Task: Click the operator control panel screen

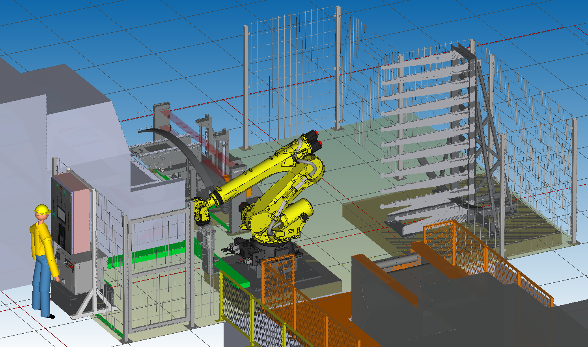Action: click(62, 214)
